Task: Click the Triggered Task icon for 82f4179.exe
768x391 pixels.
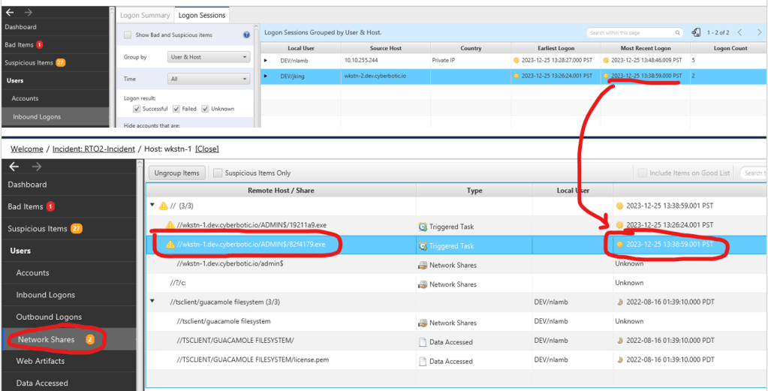Action: (x=423, y=245)
